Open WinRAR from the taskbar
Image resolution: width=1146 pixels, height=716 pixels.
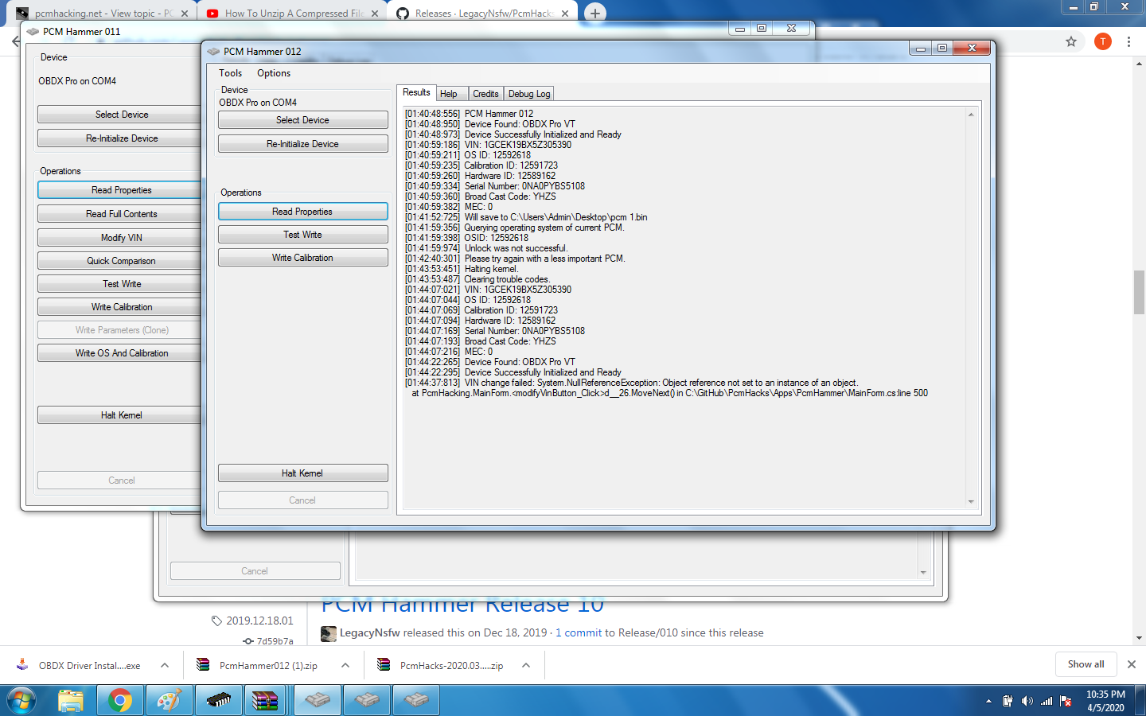pyautogui.click(x=265, y=700)
